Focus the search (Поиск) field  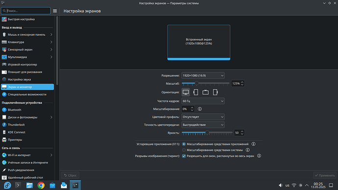26,11
